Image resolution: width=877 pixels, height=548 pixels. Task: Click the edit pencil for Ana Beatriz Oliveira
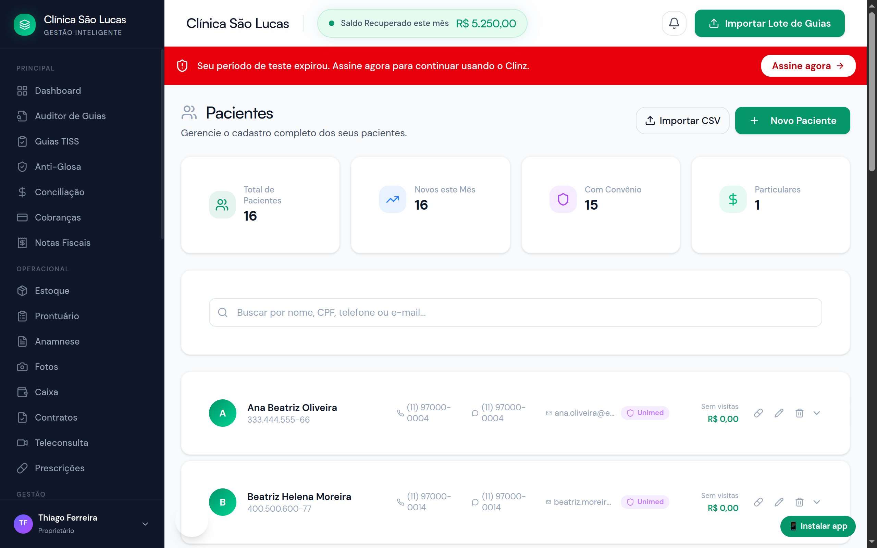tap(779, 413)
